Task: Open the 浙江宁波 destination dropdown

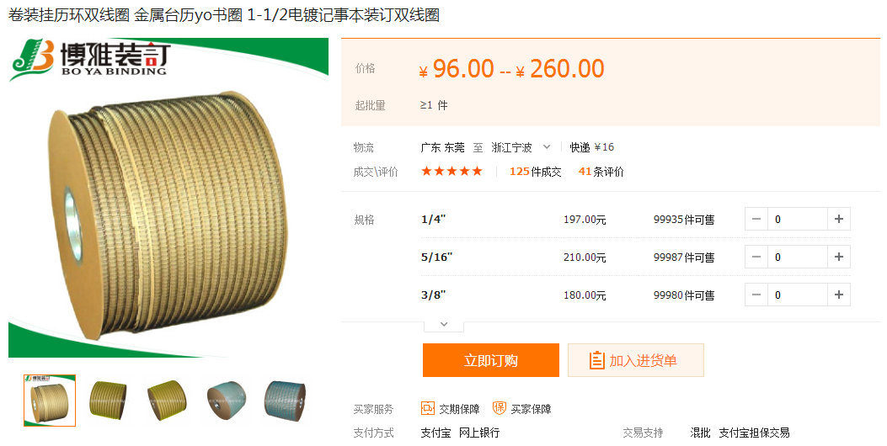Action: pyautogui.click(x=521, y=147)
